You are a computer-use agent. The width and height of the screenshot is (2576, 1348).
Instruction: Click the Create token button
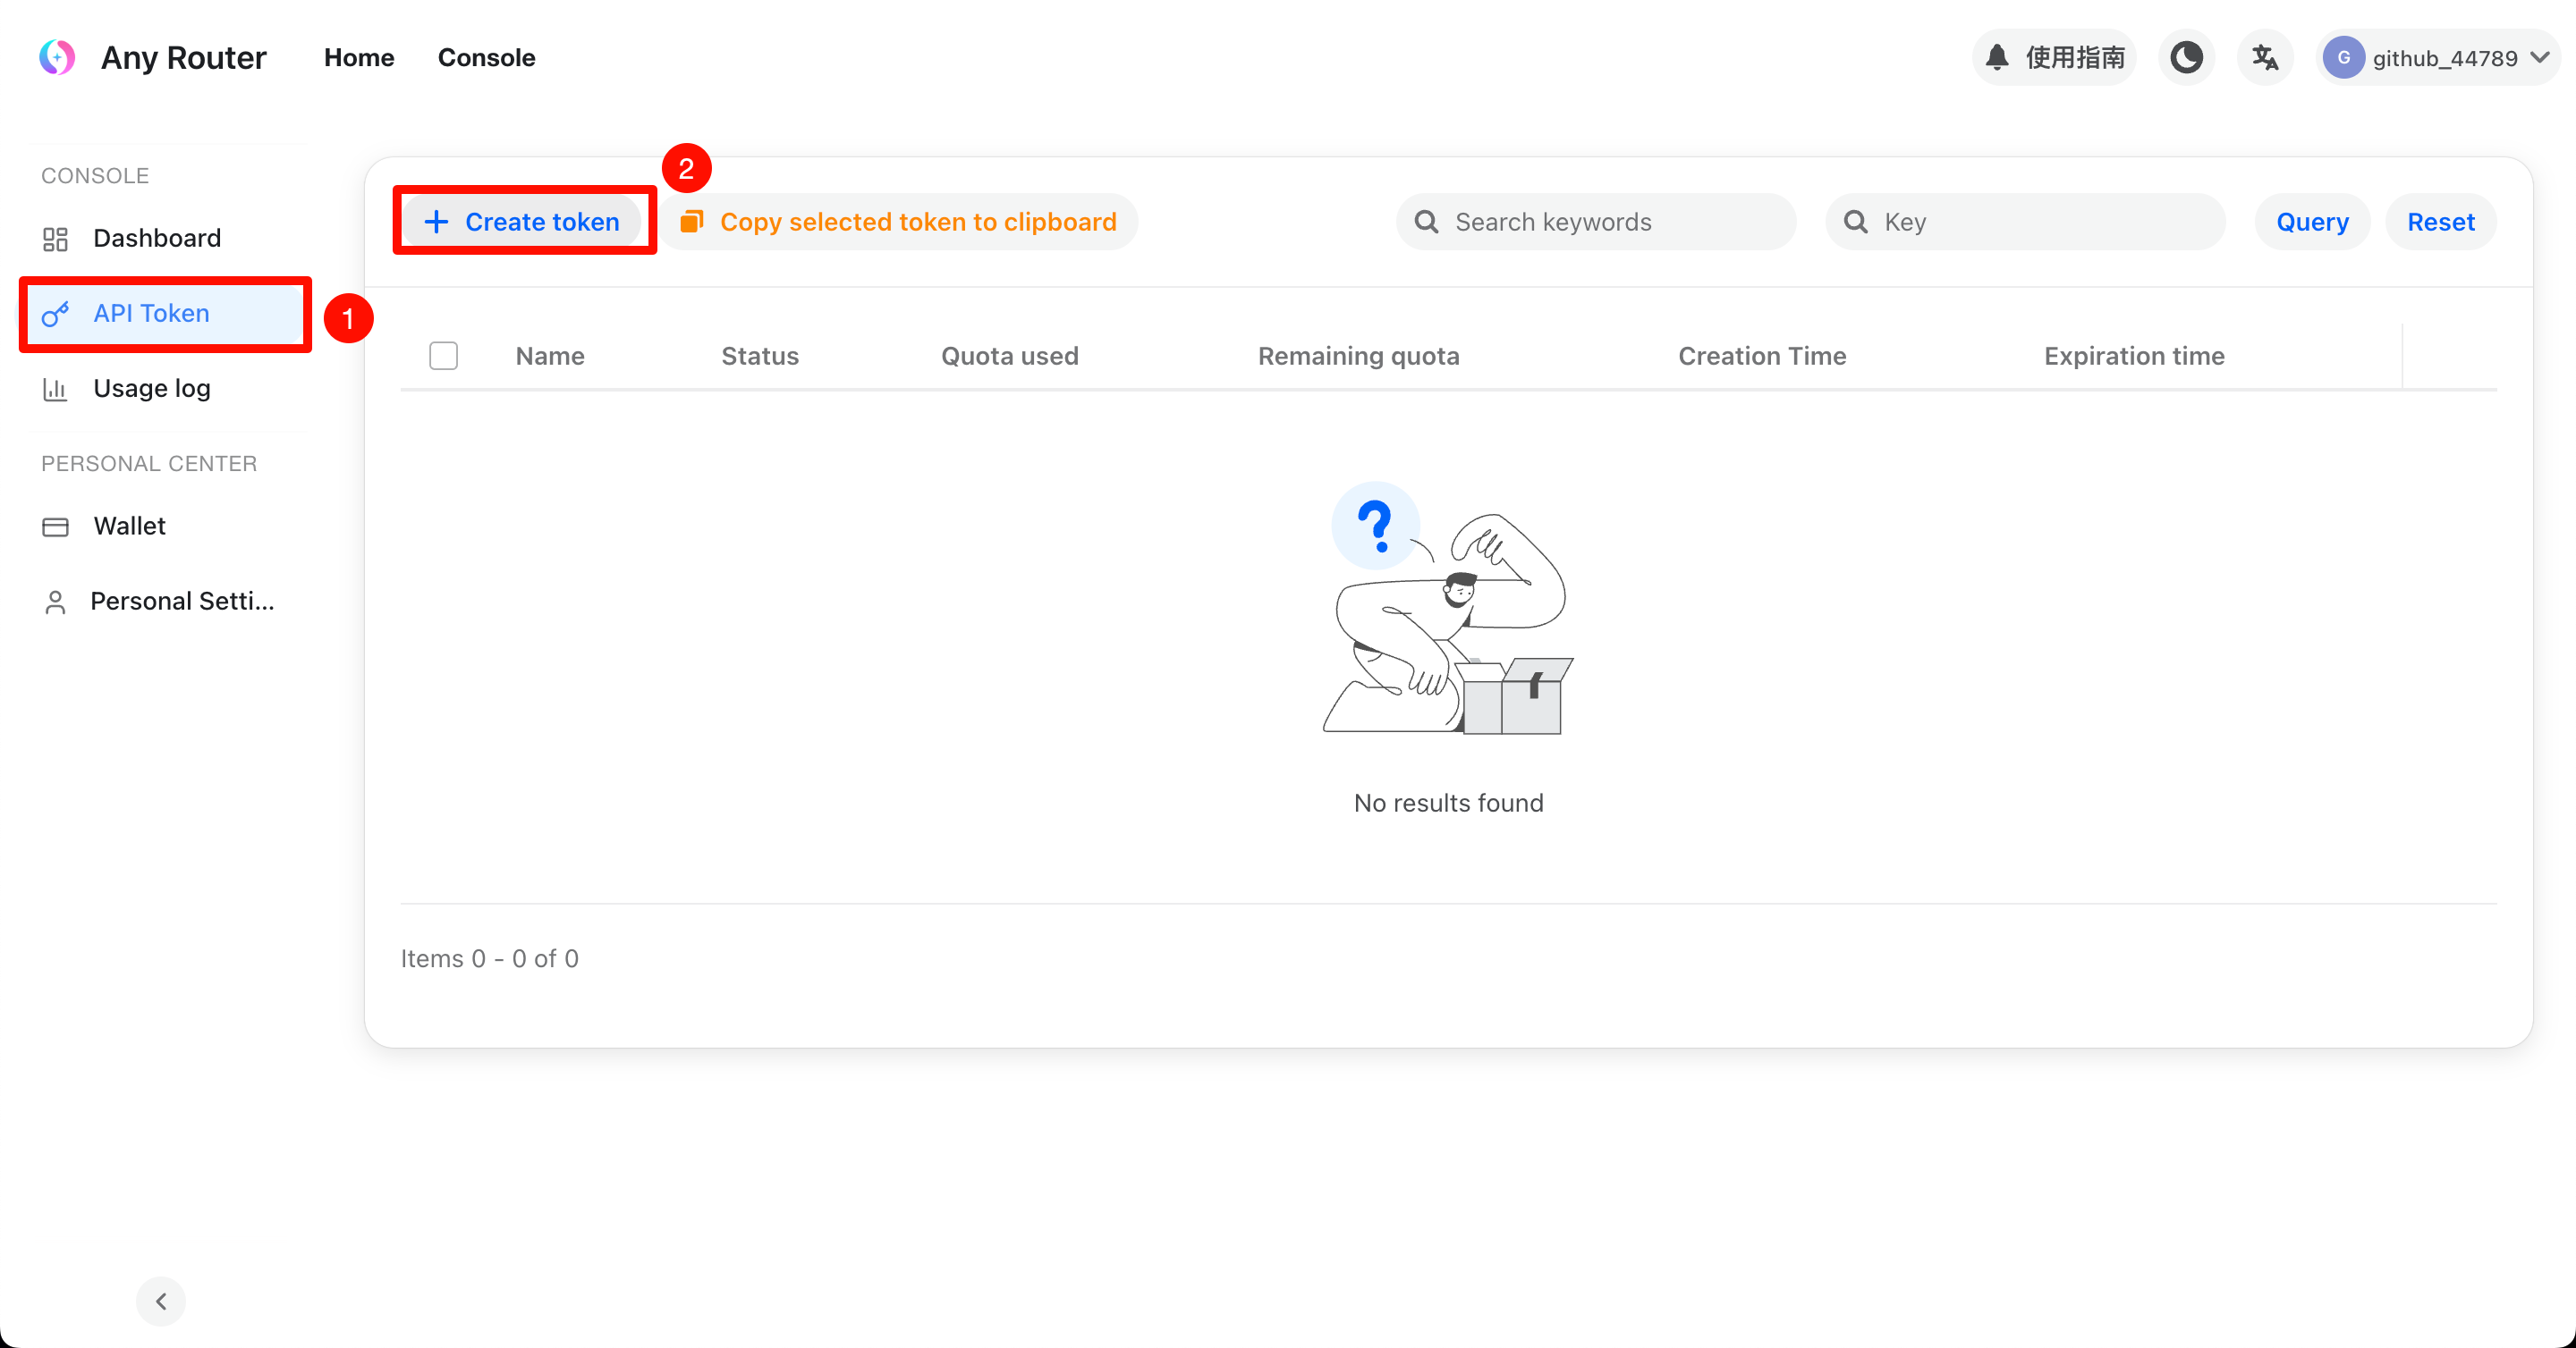tap(524, 221)
